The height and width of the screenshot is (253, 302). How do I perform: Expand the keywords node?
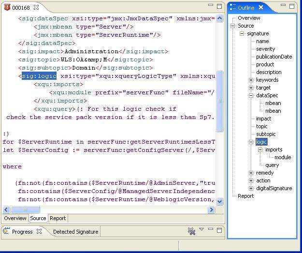click(251, 80)
